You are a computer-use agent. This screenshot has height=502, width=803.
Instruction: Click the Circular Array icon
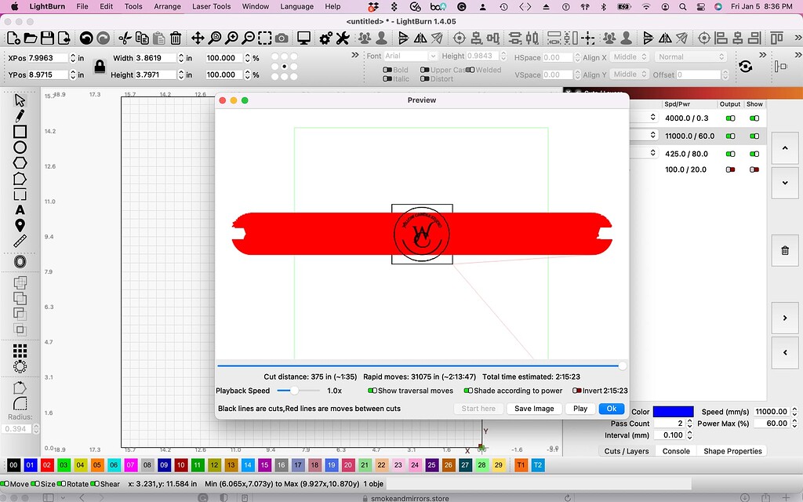(20, 366)
